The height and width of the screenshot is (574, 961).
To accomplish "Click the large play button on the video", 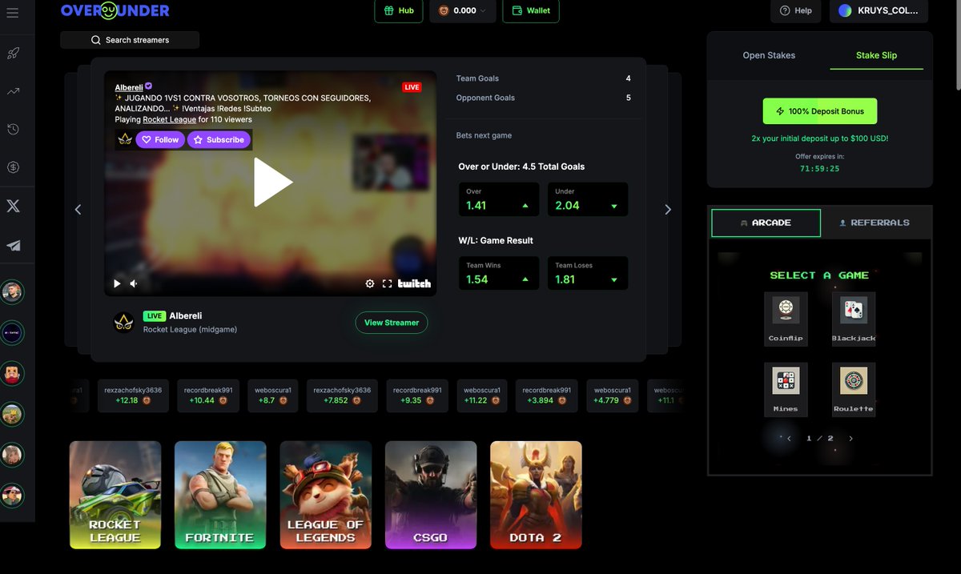I will point(271,183).
